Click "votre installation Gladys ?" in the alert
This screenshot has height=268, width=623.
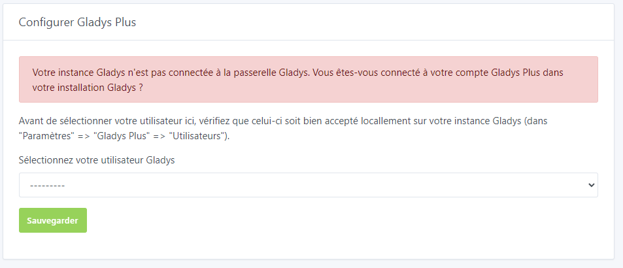click(x=88, y=87)
